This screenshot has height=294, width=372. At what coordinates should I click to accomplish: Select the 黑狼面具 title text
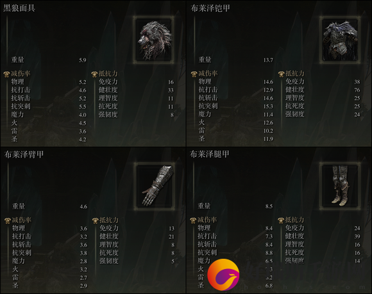click(19, 8)
